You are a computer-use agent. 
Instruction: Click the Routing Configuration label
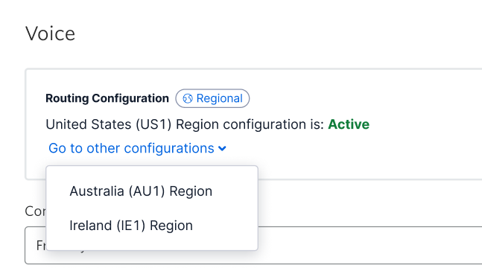[x=107, y=98]
